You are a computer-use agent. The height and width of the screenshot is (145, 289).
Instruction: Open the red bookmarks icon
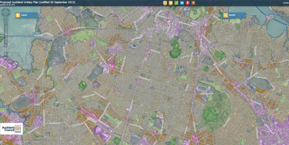tap(187, 3)
